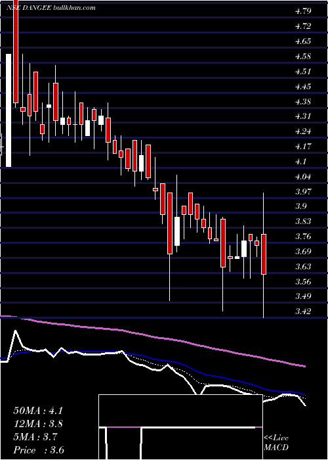The height and width of the screenshot is (460, 328).
Task: Click the 4.04 price axis label
Action: click(303, 176)
